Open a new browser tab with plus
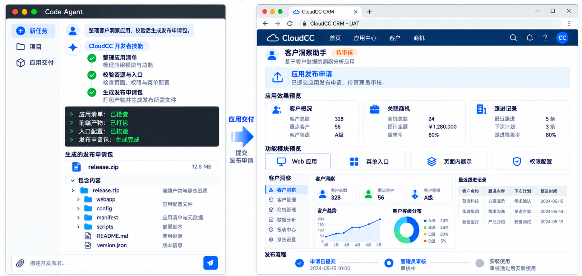This screenshot has height=276, width=582. pyautogui.click(x=369, y=12)
